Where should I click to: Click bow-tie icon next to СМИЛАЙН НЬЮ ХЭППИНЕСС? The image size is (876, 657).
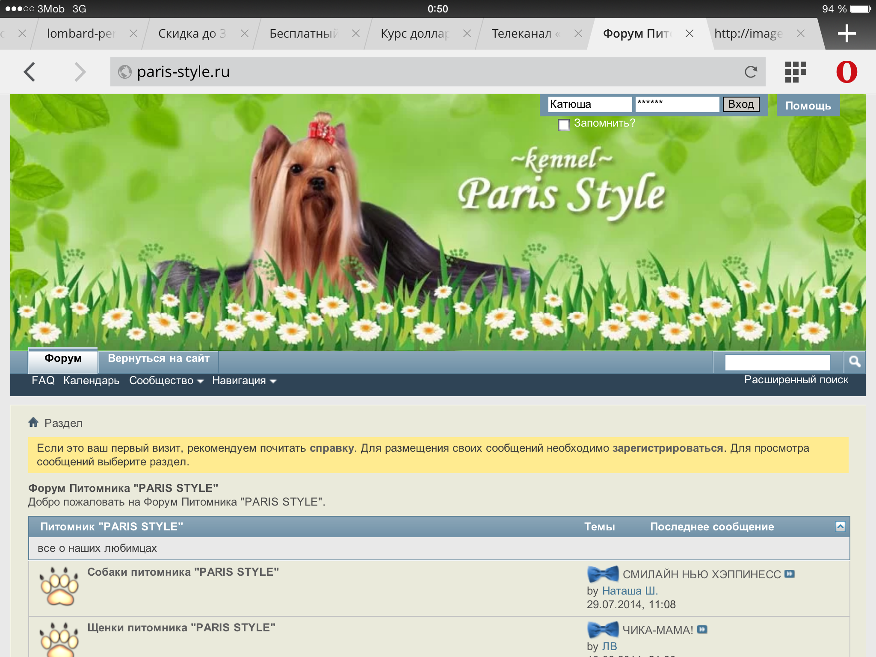point(603,574)
